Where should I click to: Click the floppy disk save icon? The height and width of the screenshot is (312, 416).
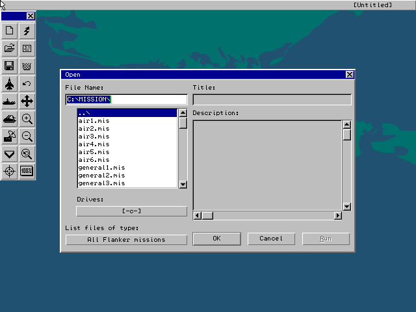pos(10,66)
